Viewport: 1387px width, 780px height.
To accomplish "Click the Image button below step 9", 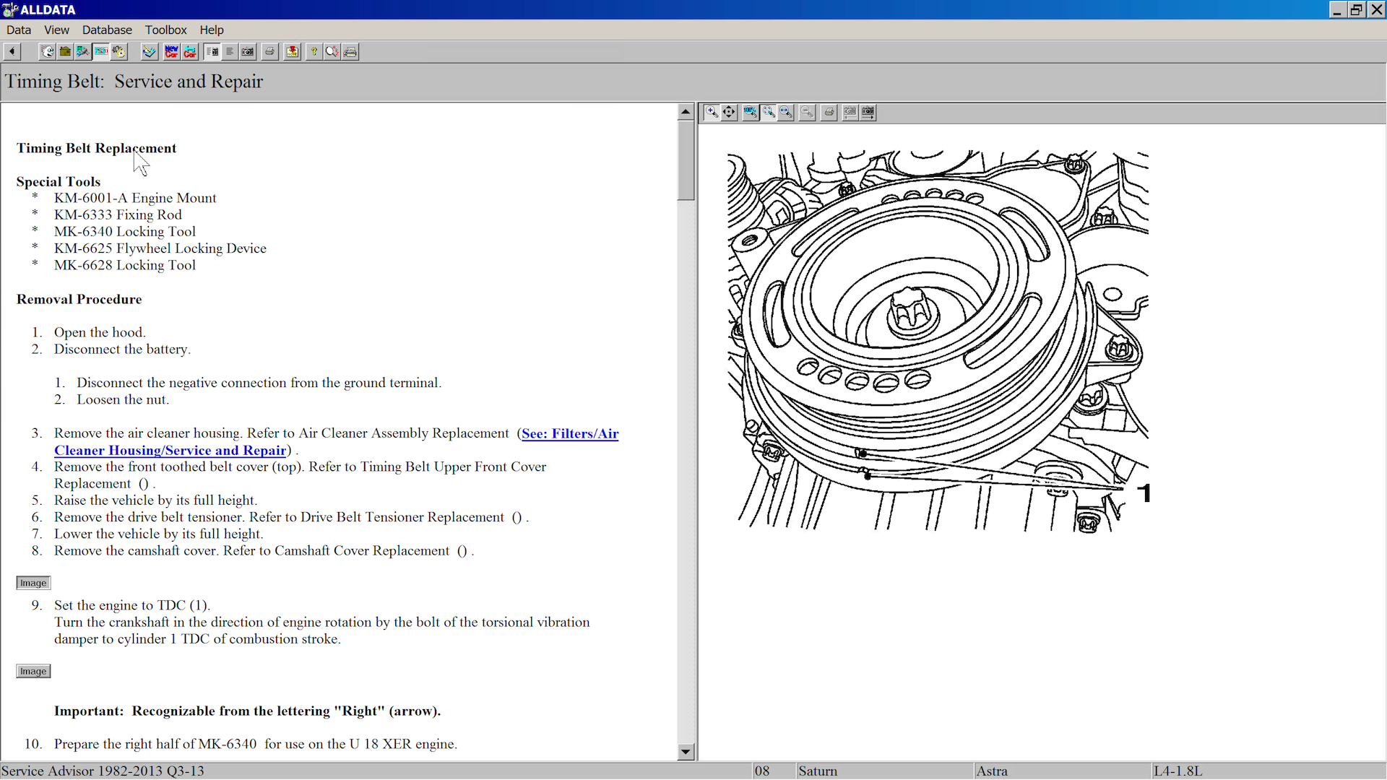I will coord(33,671).
